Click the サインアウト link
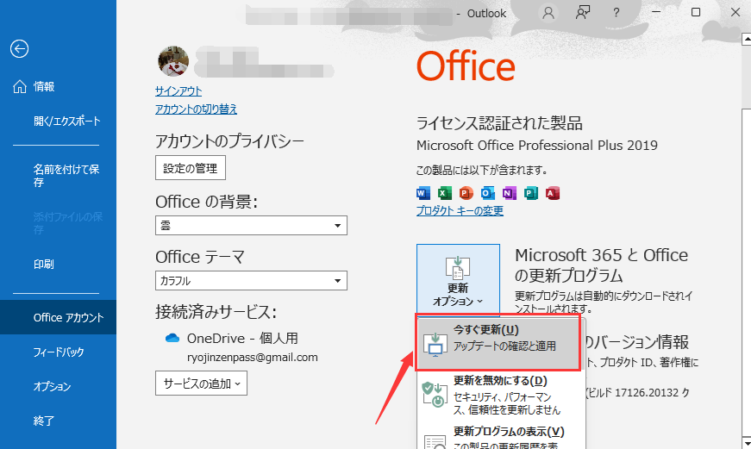 point(178,91)
